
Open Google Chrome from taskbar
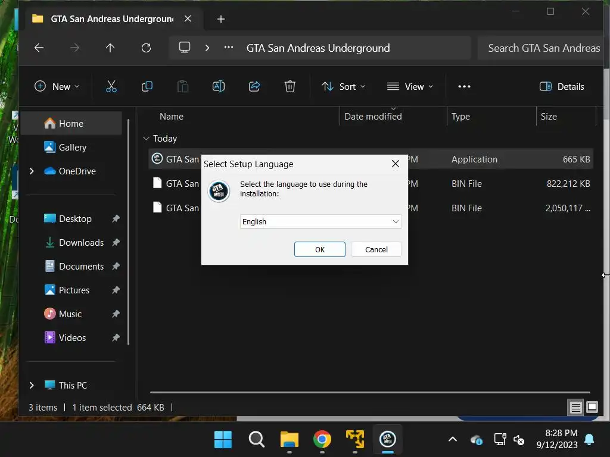coord(322,440)
